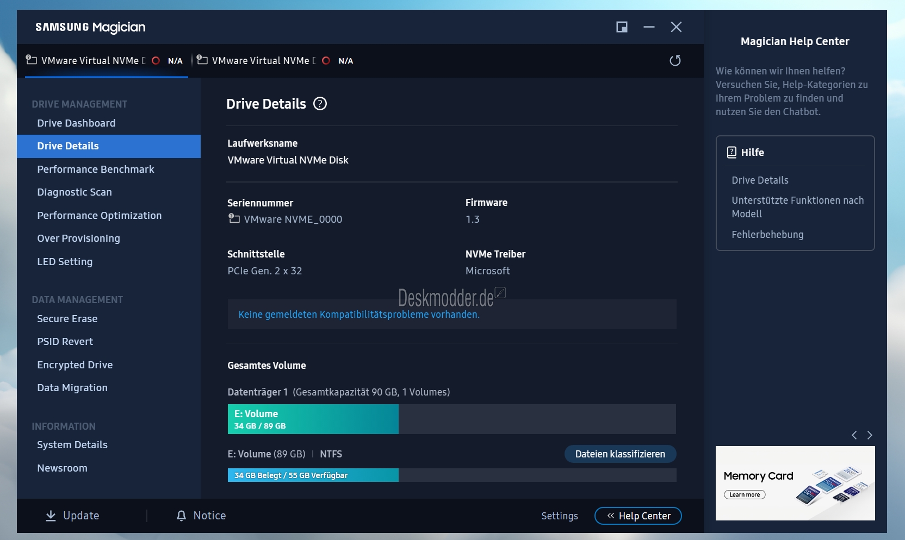Click the Memory Card banner image
Screen dimensions: 905x540
tap(795, 483)
